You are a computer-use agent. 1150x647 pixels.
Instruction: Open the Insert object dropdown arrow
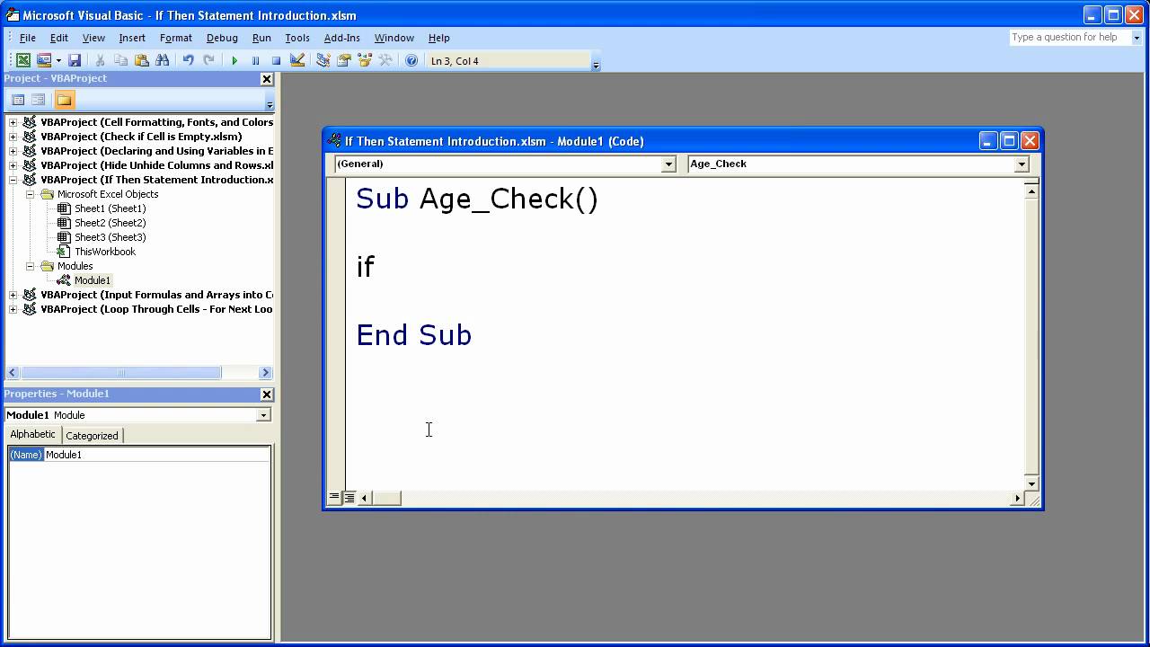coord(58,60)
